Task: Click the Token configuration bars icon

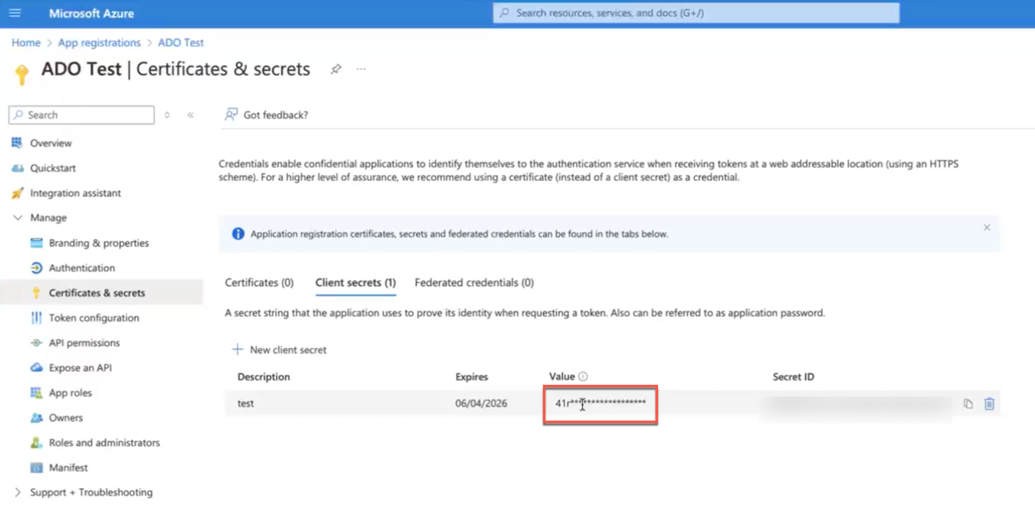Action: 36,318
